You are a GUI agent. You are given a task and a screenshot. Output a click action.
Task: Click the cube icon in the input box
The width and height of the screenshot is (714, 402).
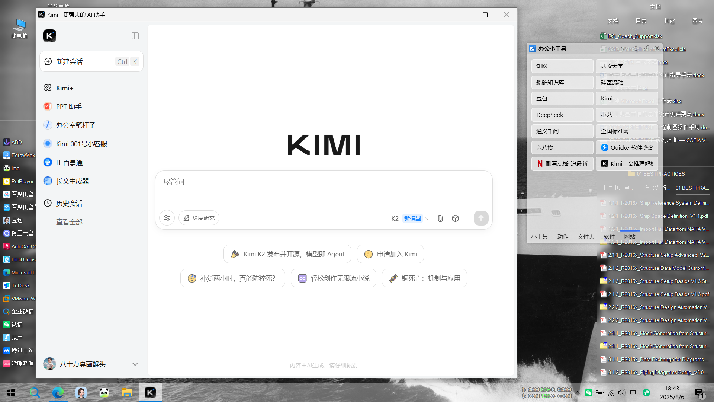point(455,218)
